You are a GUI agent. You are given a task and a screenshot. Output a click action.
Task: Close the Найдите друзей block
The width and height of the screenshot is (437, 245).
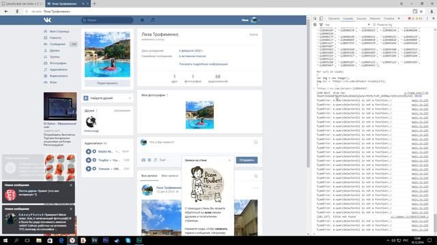tap(130, 98)
